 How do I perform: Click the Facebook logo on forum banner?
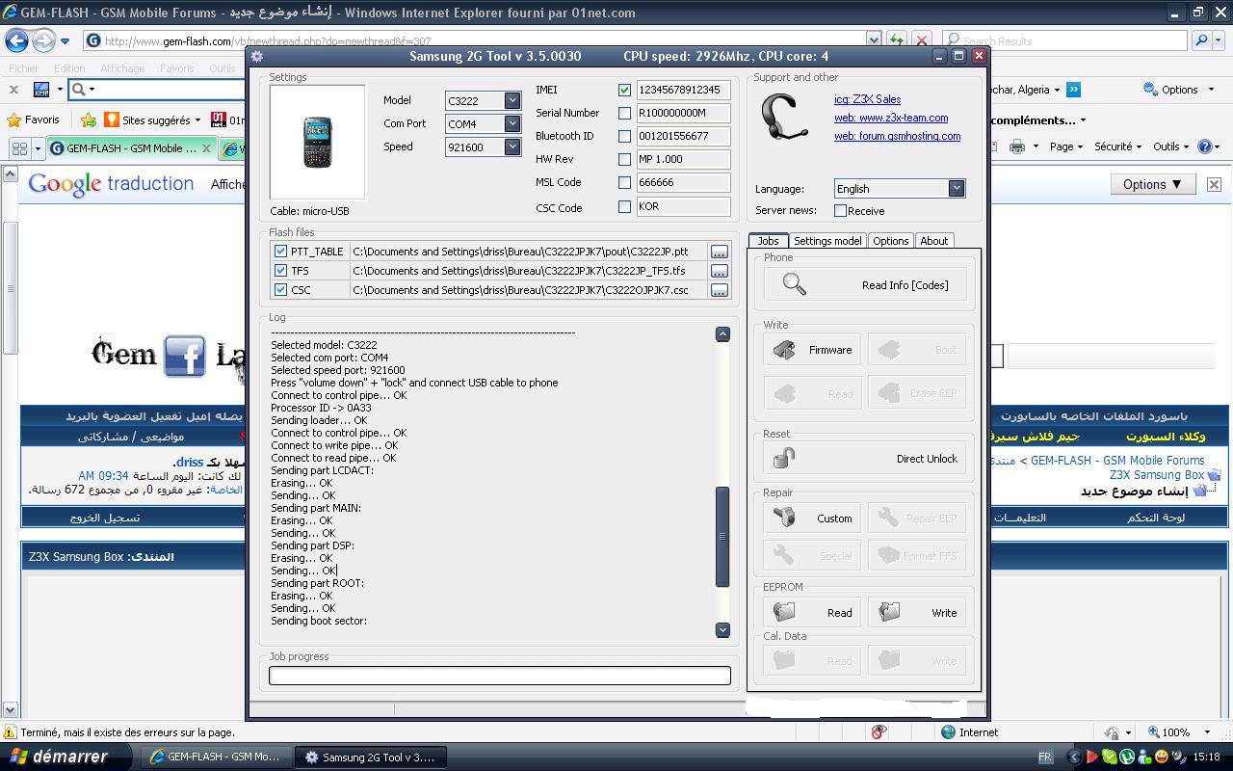click(x=185, y=356)
